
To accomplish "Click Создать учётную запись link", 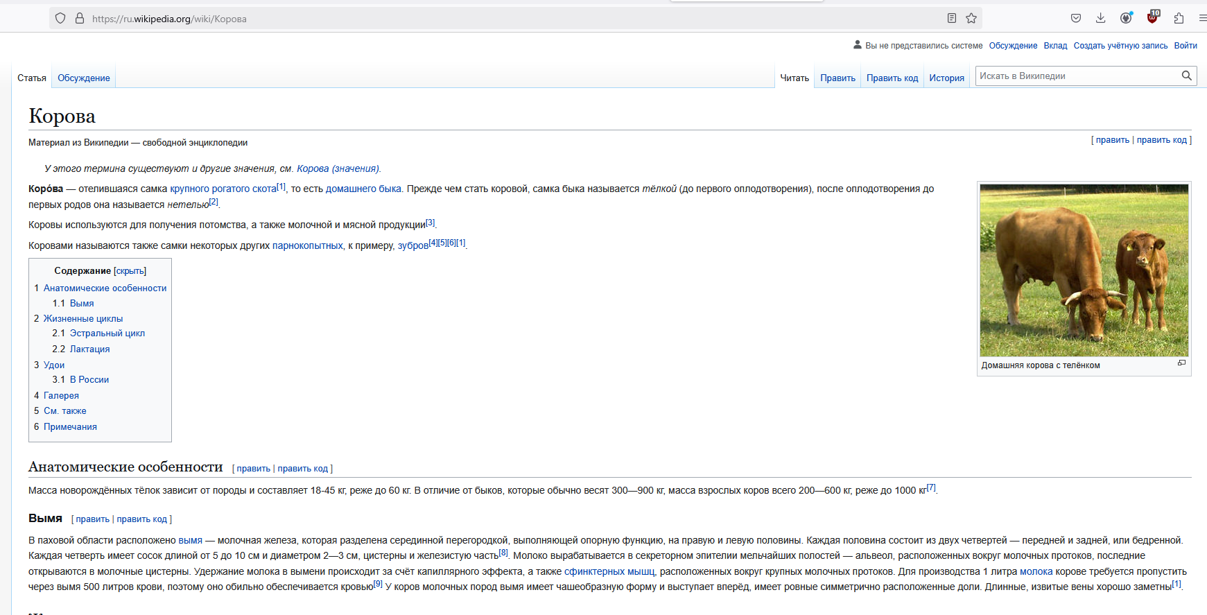I will (1120, 46).
